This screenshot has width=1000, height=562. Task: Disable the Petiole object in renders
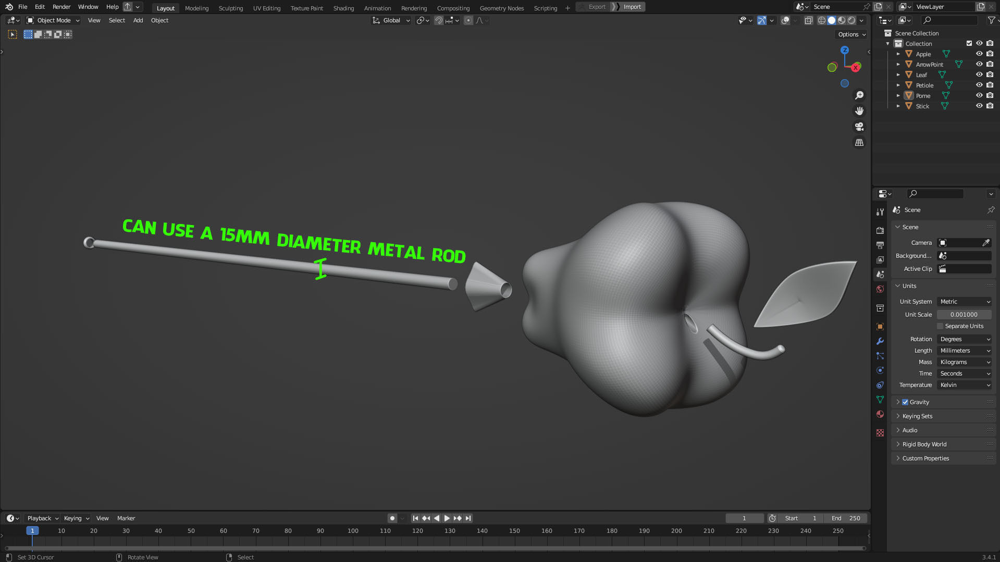pos(990,85)
